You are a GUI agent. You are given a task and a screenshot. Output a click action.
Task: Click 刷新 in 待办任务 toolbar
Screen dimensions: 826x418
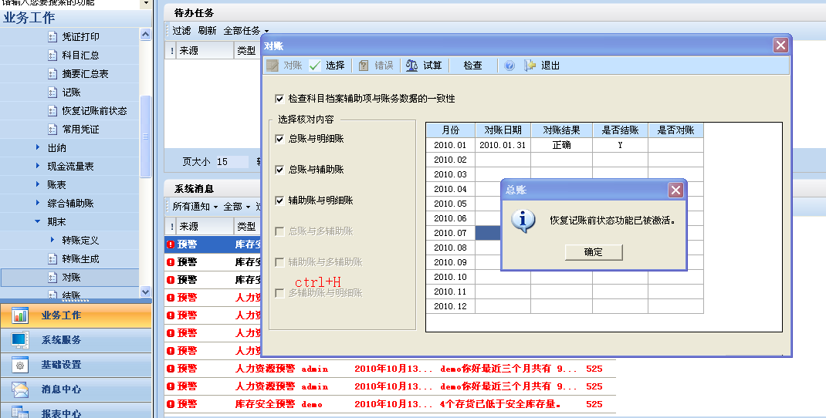[x=207, y=31]
